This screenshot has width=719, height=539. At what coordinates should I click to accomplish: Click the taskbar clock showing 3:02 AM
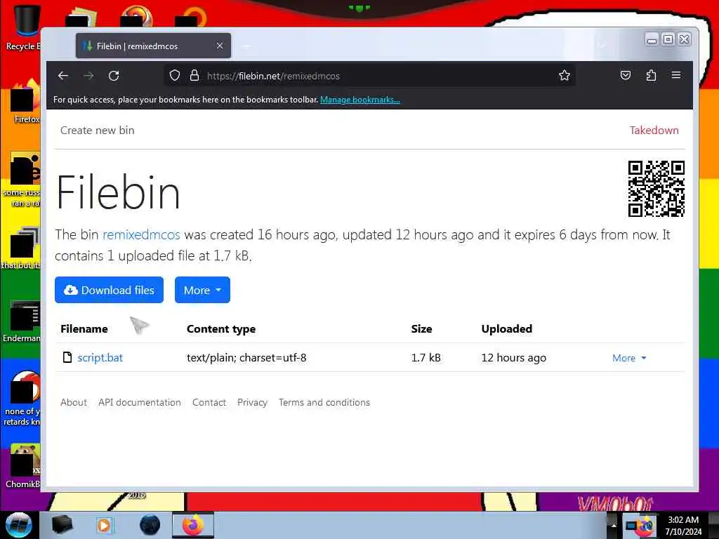(683, 526)
